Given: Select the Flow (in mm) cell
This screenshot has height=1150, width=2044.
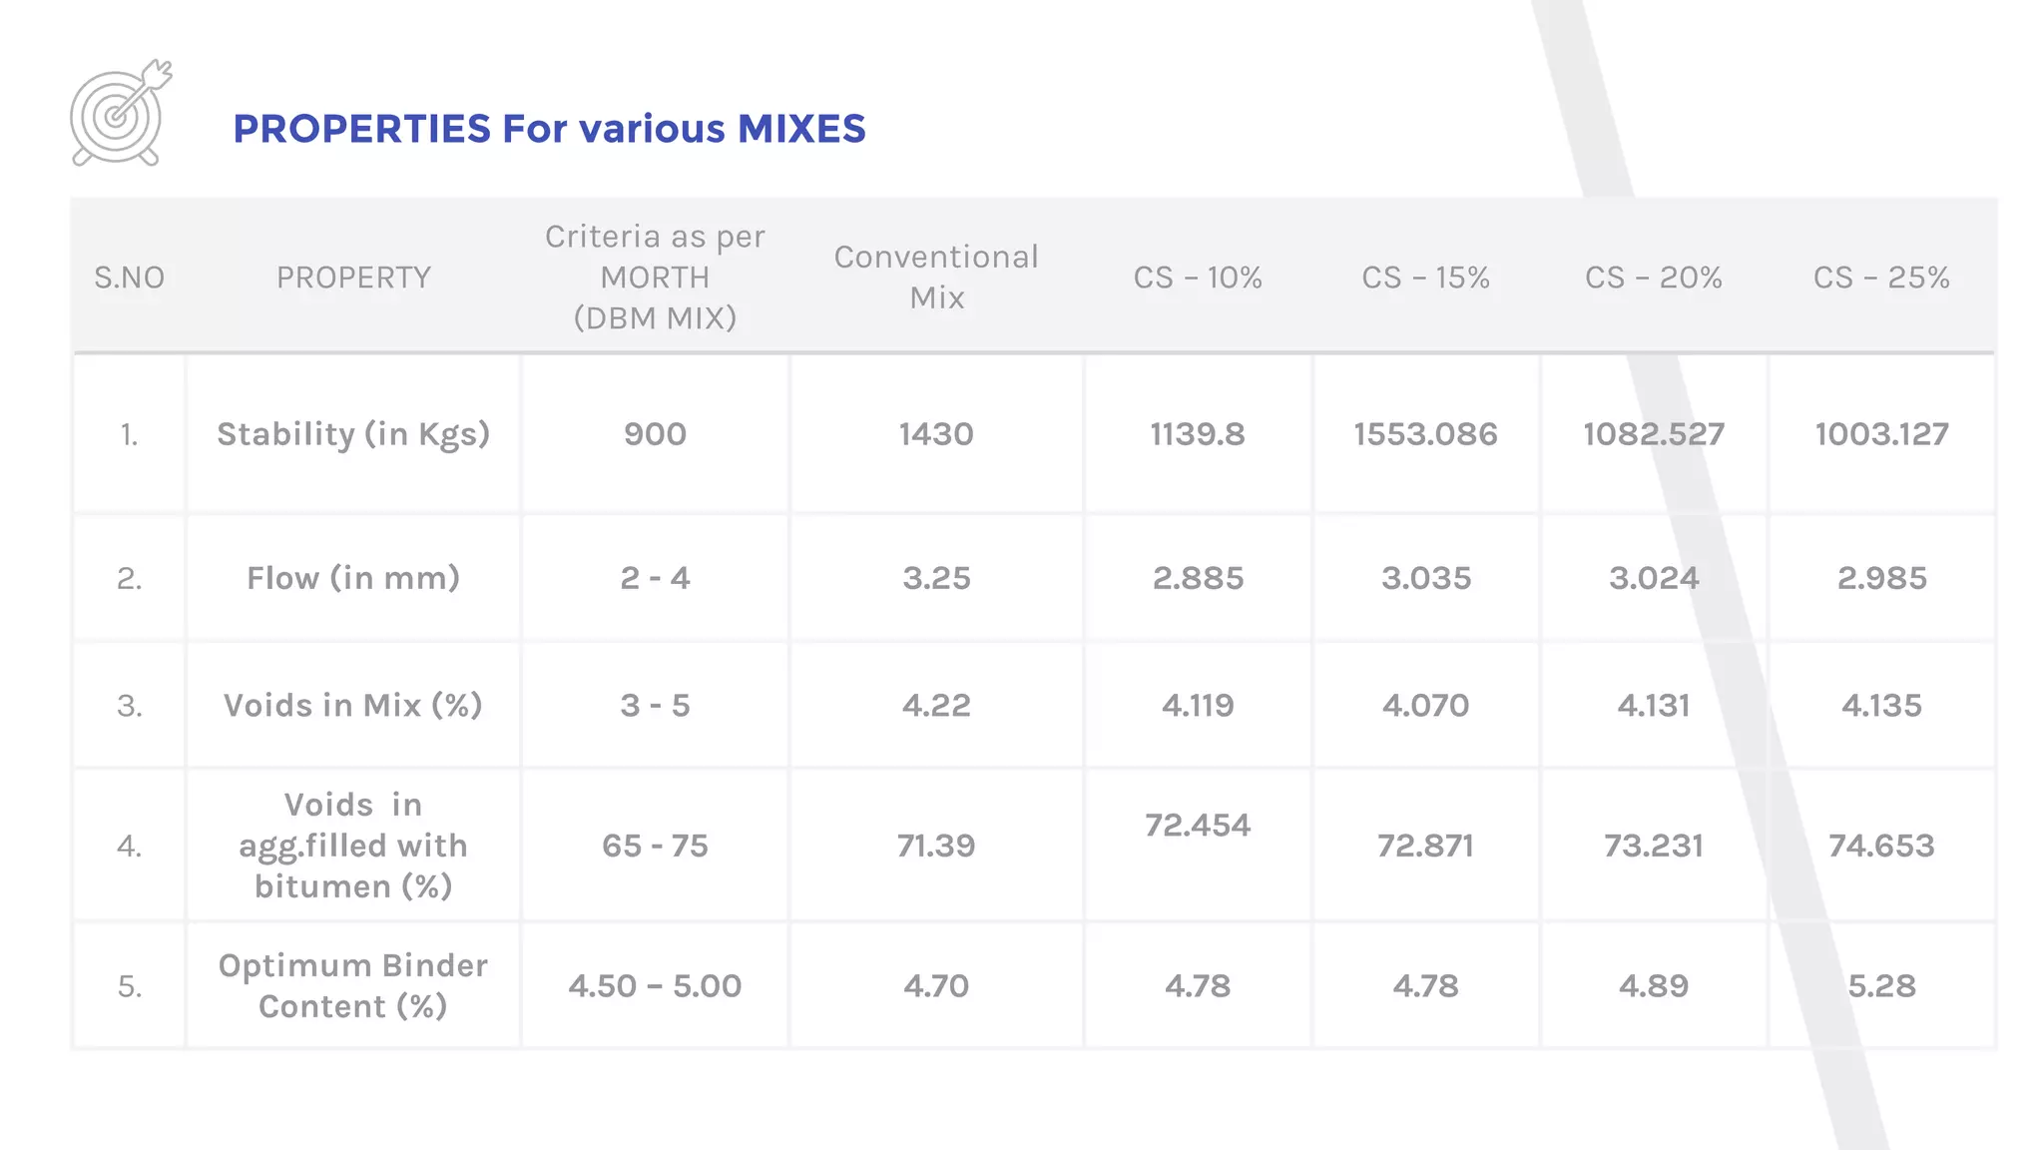Looking at the screenshot, I should (353, 578).
